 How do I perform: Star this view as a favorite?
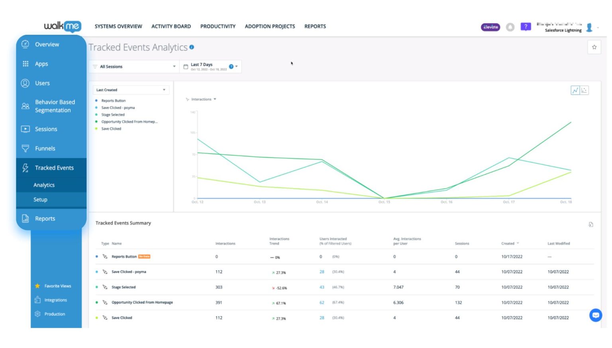594,47
